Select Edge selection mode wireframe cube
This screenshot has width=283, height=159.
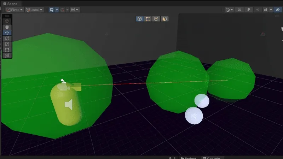point(156,19)
